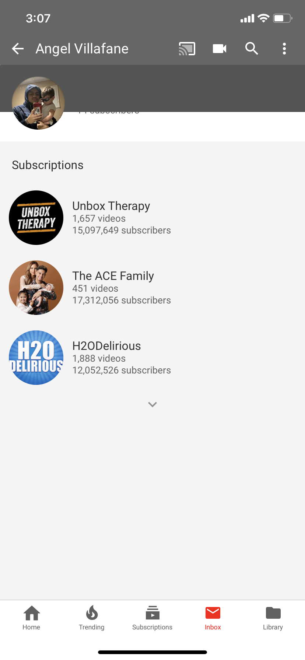
Task: Tap Angel Villafane profile picture
Action: pyautogui.click(x=38, y=103)
